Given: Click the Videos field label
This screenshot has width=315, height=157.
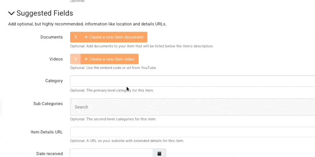Looking at the screenshot, I should [56, 59].
